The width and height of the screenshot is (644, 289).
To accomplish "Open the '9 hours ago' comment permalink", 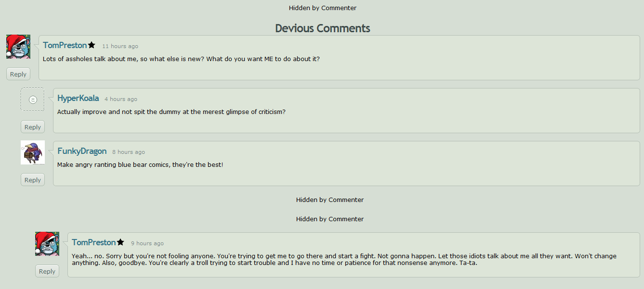I will pyautogui.click(x=147, y=243).
